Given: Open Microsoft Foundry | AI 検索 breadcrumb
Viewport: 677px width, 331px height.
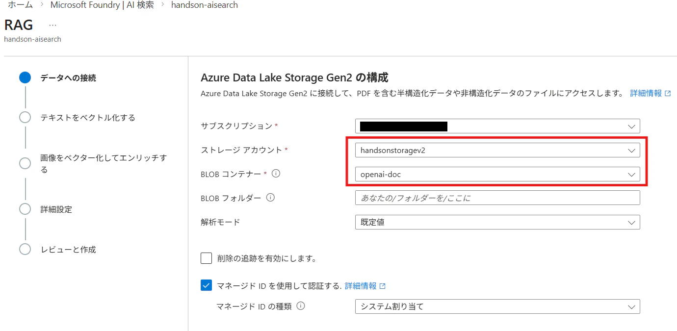Looking at the screenshot, I should tap(102, 5).
